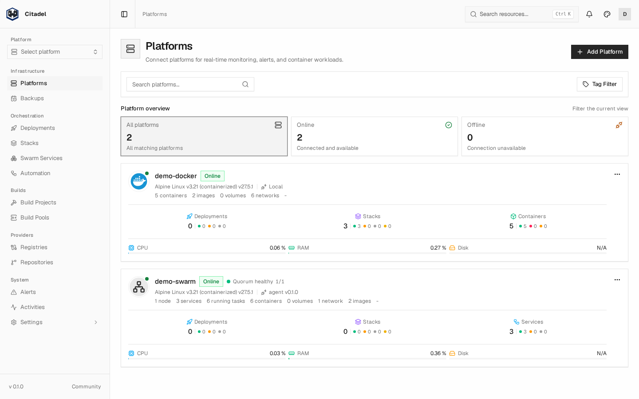Viewport: 639px width, 399px height.
Task: Click the demo-swarm network icon
Action: click(x=139, y=287)
